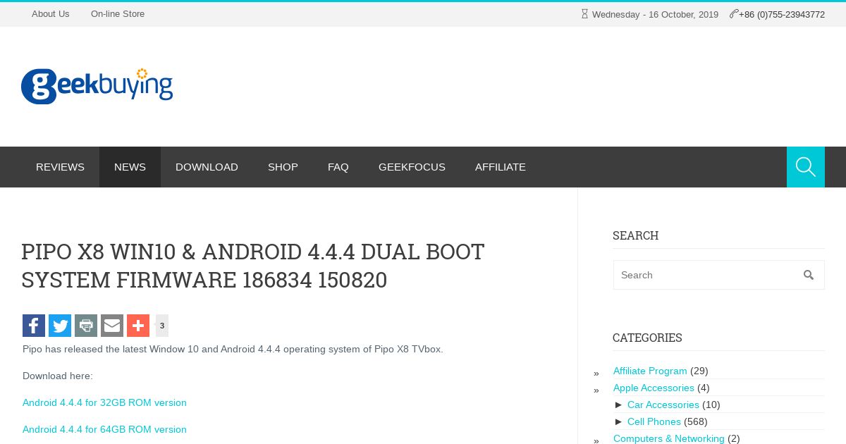This screenshot has width=846, height=444.
Task: Click the Categories sidebar heading
Action: 647,338
